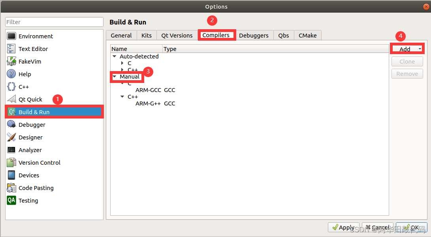Select the QA Testing settings icon
The image size is (431, 237).
pos(12,200)
